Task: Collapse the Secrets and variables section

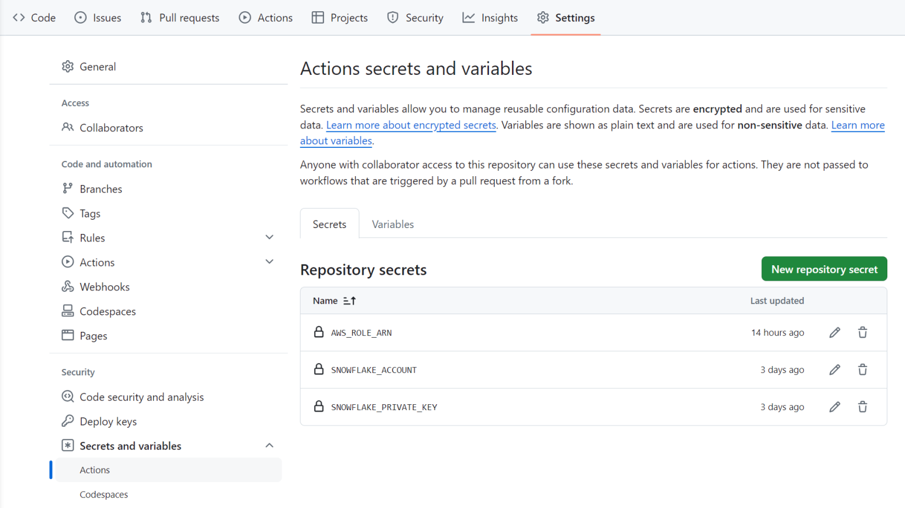Action: (x=269, y=446)
